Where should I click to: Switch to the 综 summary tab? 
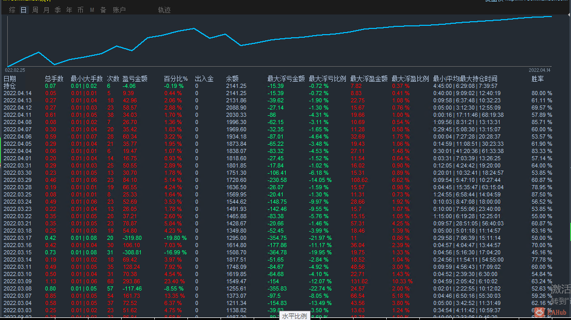(x=12, y=10)
